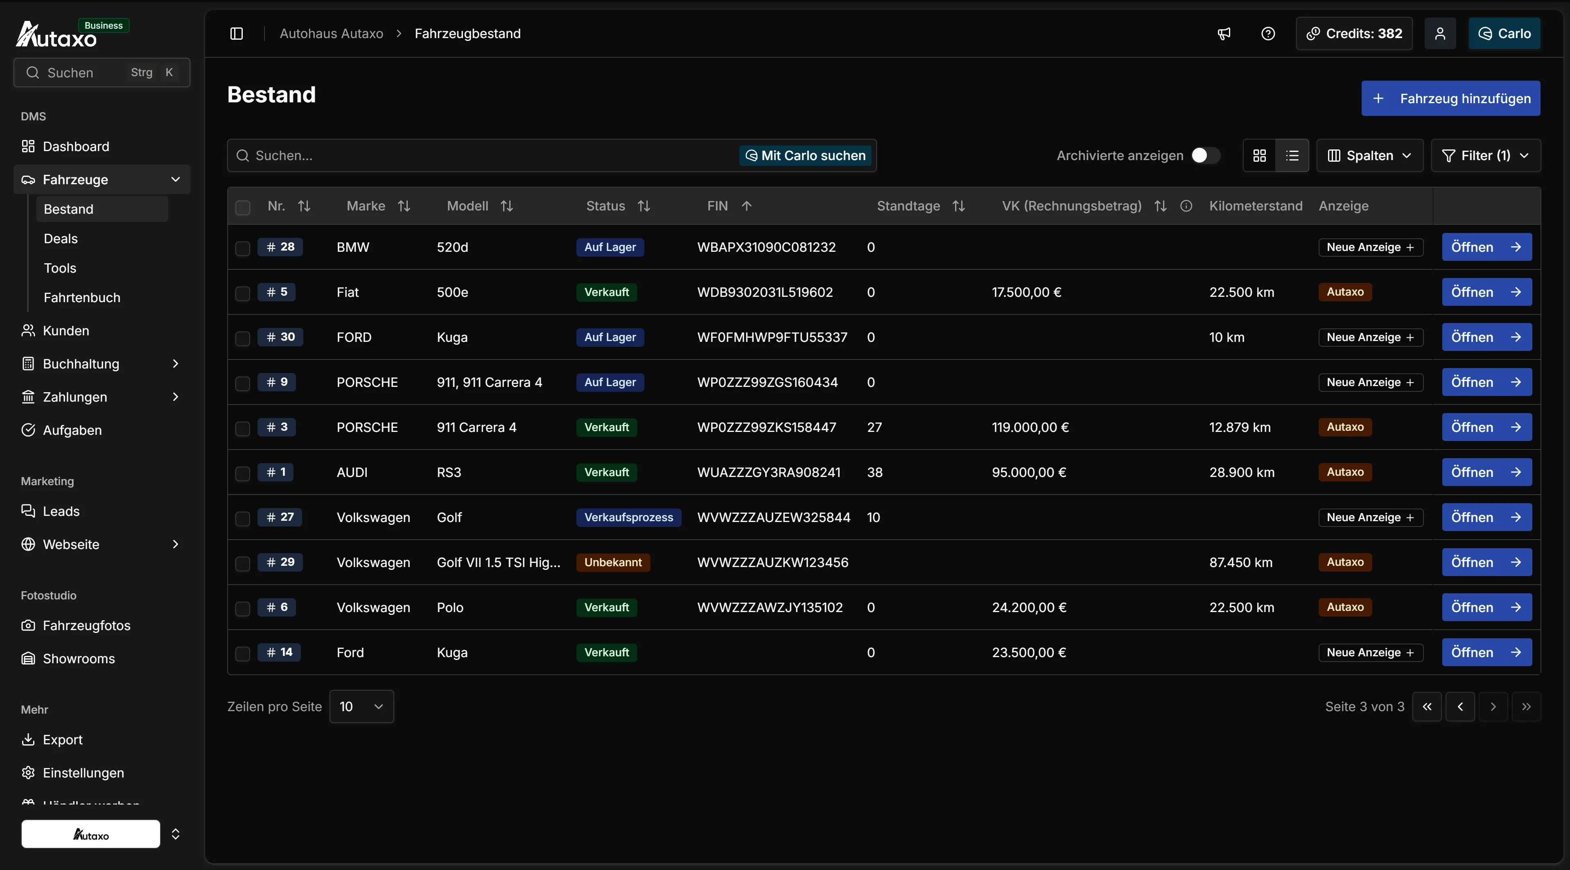Collapse the Fahrzeuge sidebar section
The height and width of the screenshot is (870, 1570).
(x=101, y=179)
